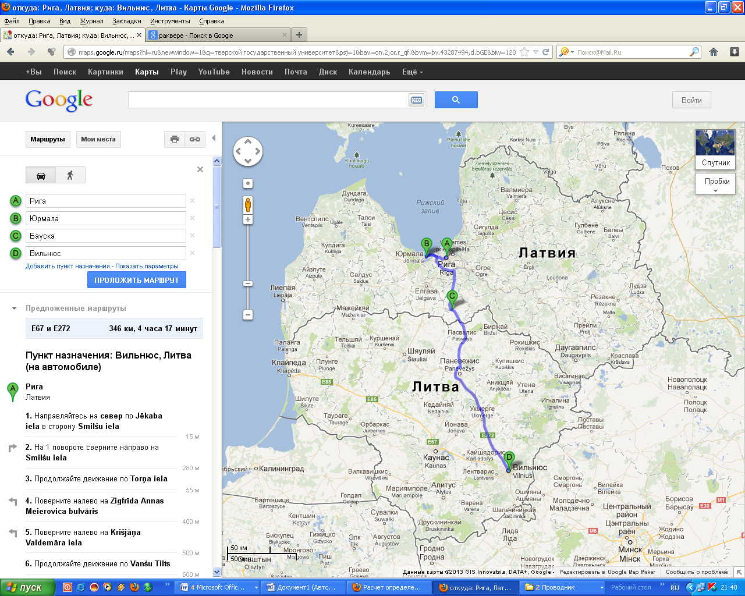The width and height of the screenshot is (745, 596).
Task: Open the Файл menu
Action: [12, 21]
